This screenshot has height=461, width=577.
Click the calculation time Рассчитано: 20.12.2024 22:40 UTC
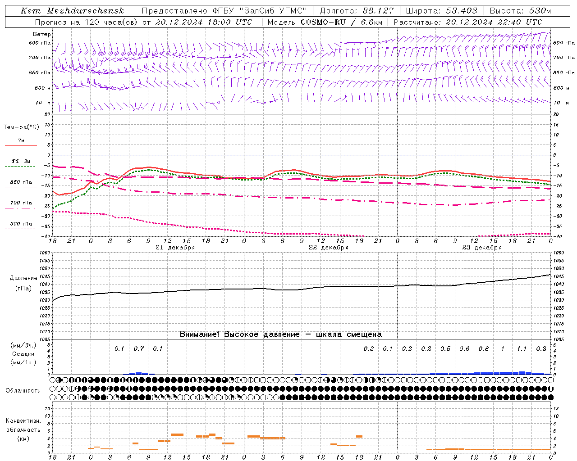point(468,22)
